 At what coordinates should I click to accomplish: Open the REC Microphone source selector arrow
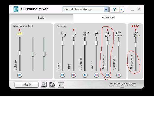(139, 35)
